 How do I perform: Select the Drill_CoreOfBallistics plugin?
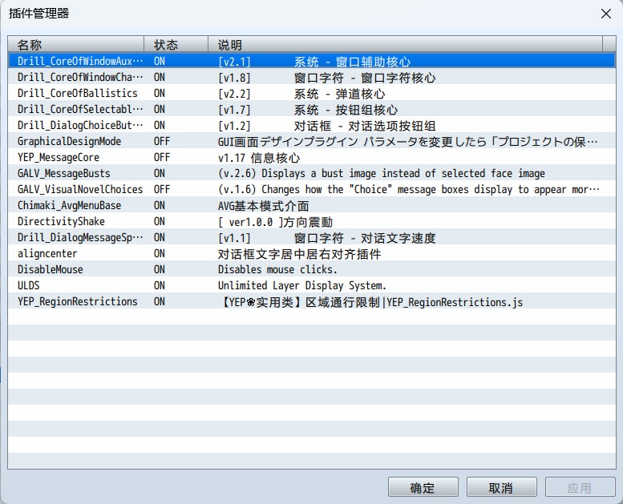[x=312, y=93]
